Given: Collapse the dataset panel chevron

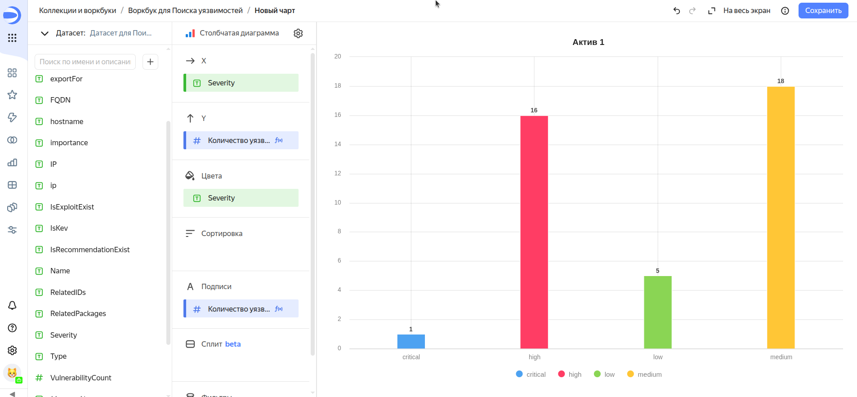Looking at the screenshot, I should coord(45,33).
